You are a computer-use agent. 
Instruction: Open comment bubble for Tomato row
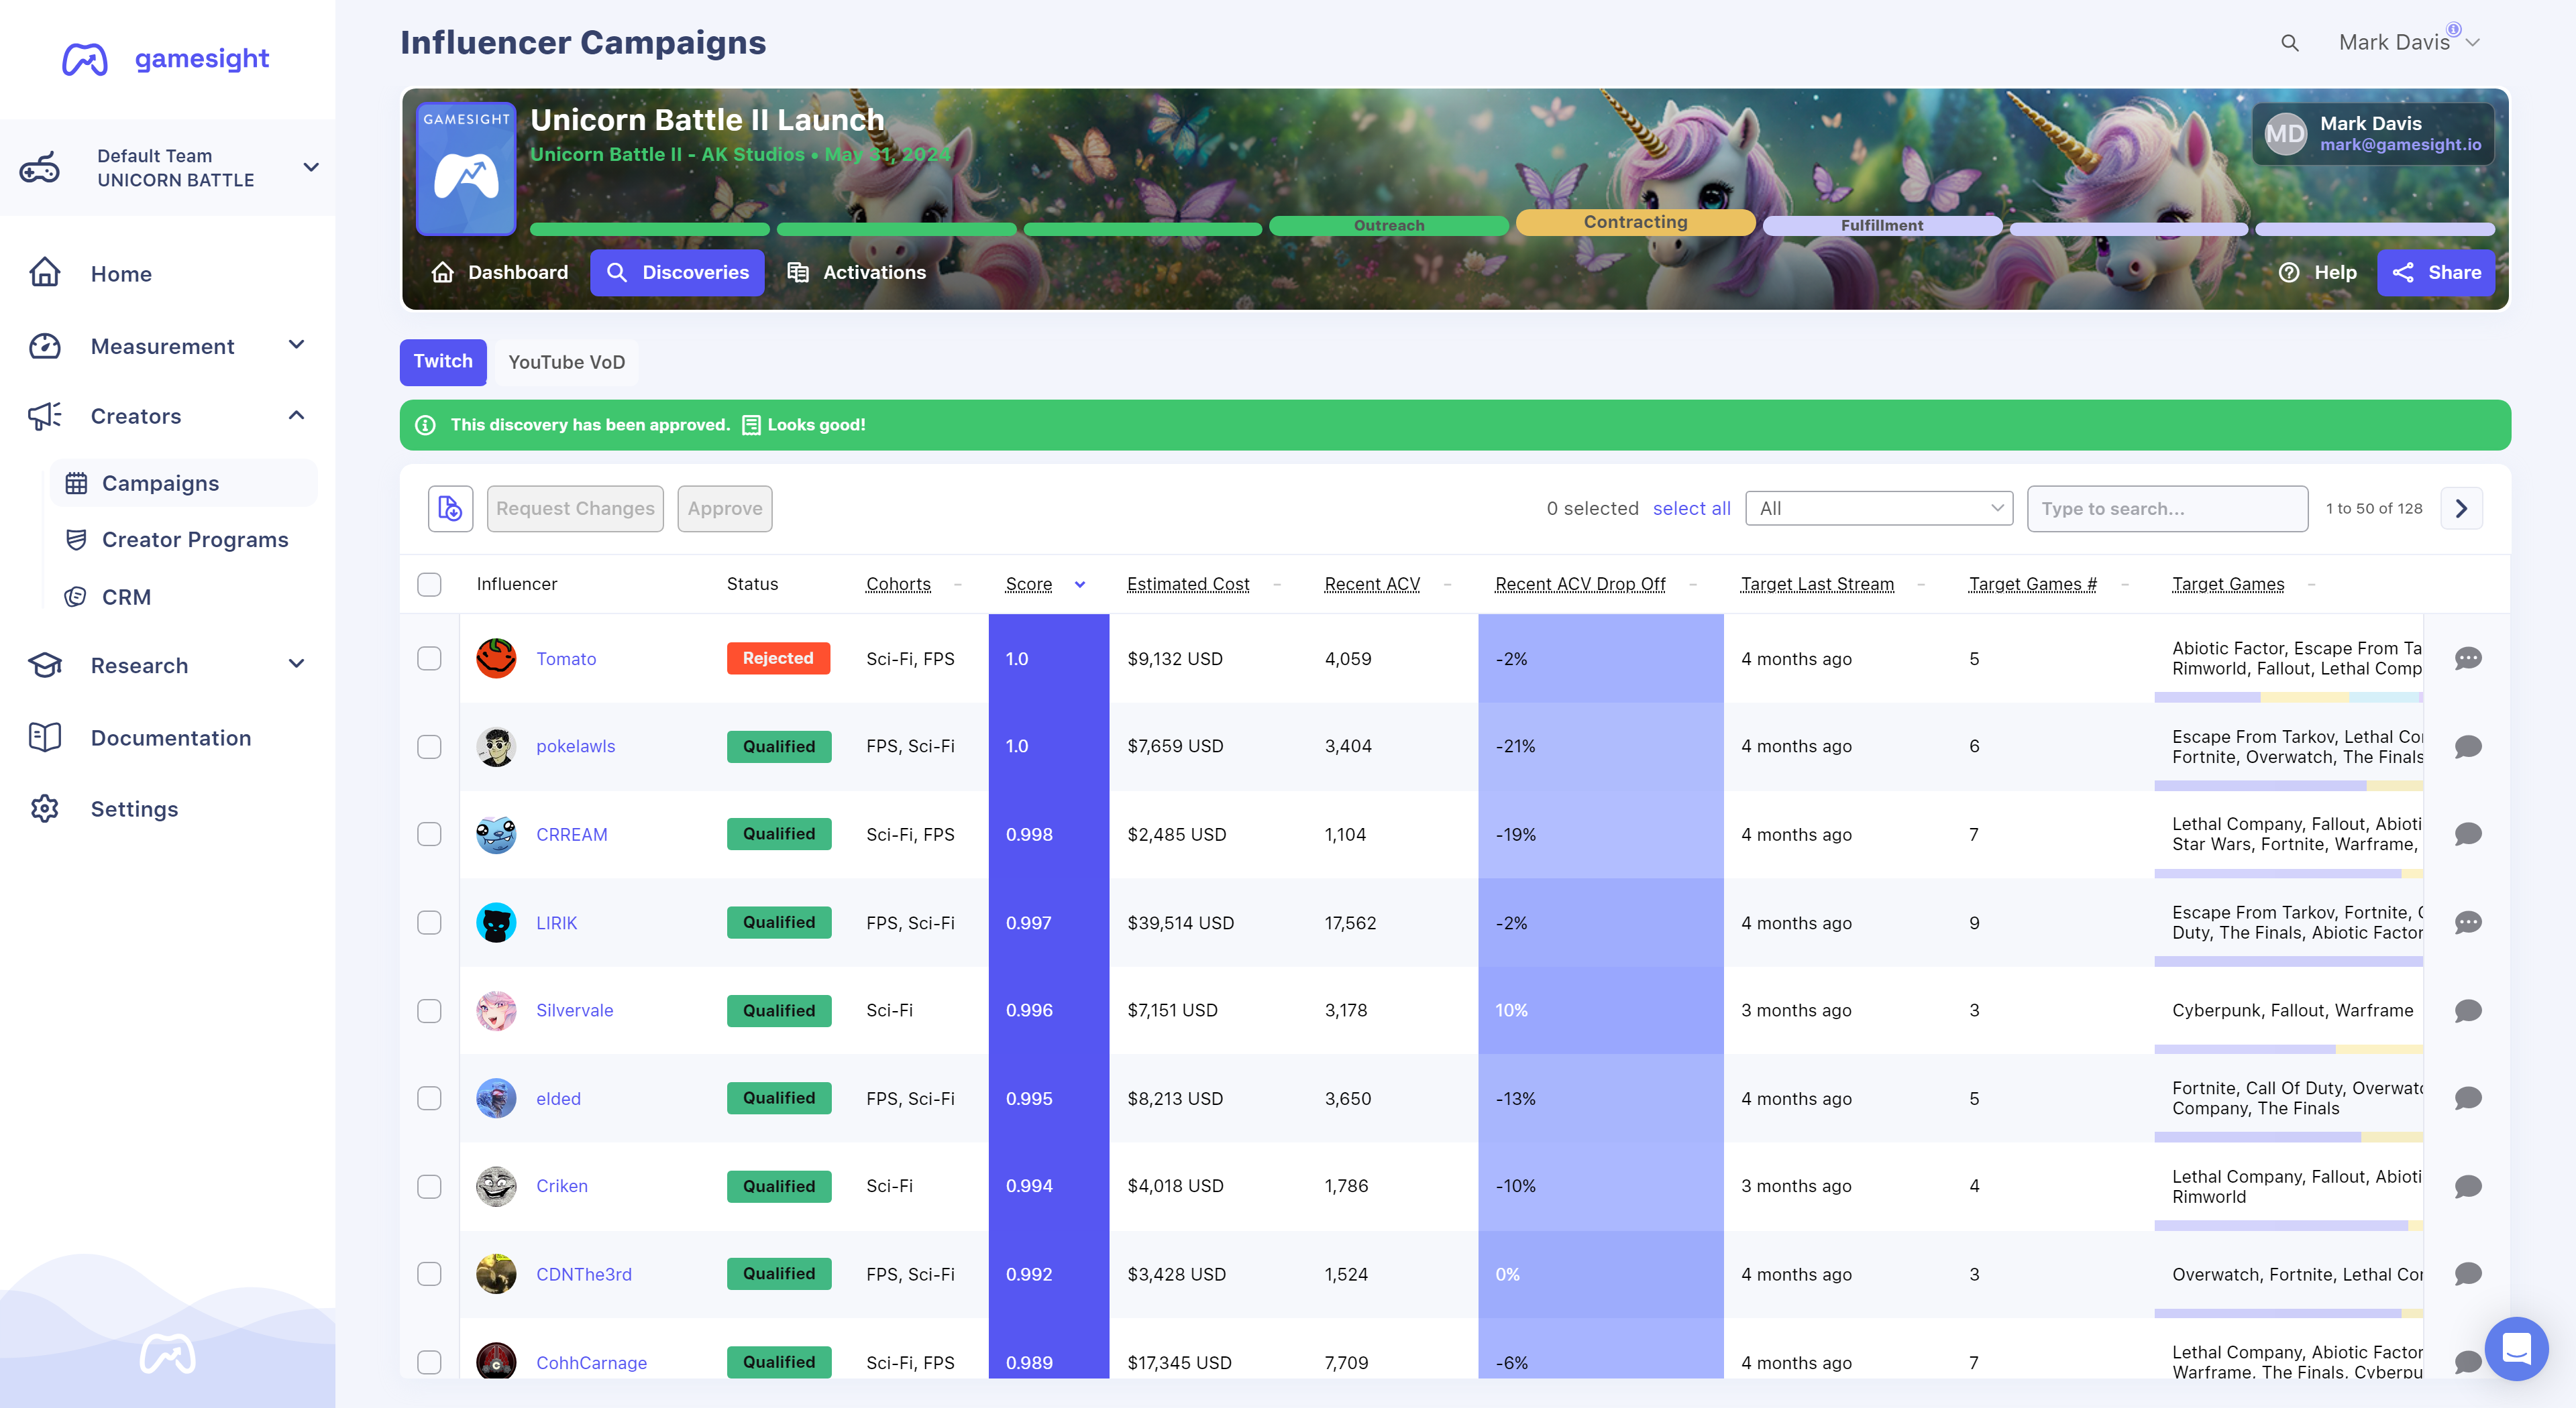[x=2467, y=658]
